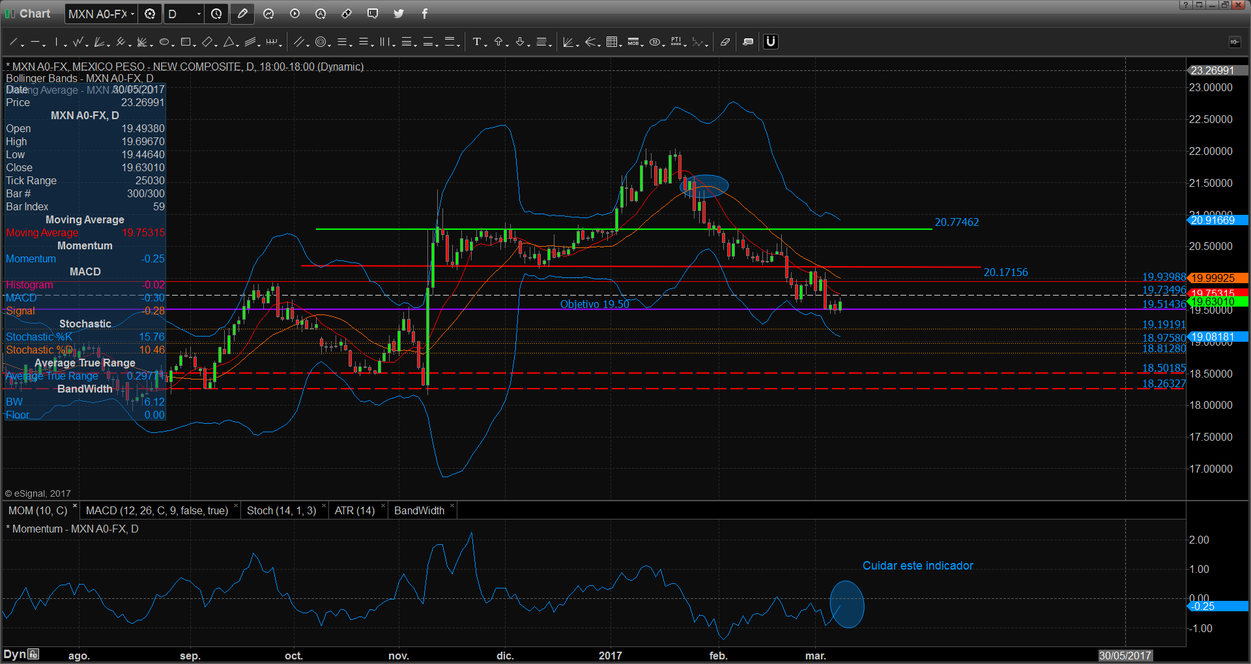Click the chat bubble icon in top bar
The image size is (1251, 664).
pyautogui.click(x=373, y=14)
